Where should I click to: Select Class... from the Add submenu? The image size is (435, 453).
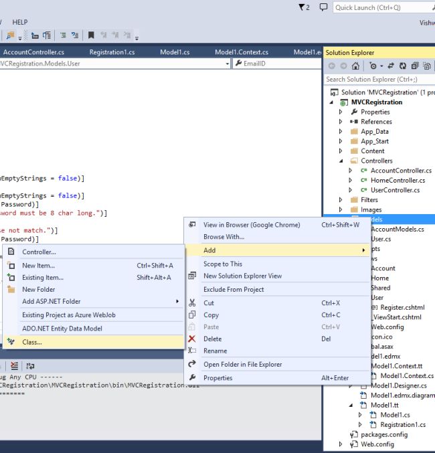[x=32, y=342]
